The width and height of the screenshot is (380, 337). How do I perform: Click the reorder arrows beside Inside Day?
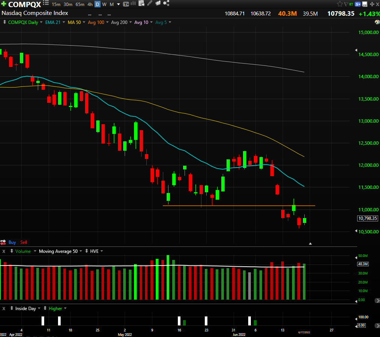point(12,308)
